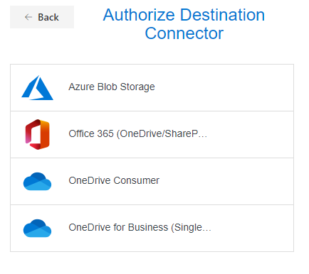The height and width of the screenshot is (274, 309).
Task: Click Authorize Destination Connector heading
Action: pyautogui.click(x=184, y=24)
